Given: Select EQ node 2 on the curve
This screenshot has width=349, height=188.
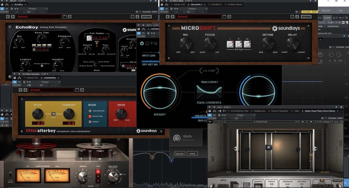Looking at the screenshot, I should (x=152, y=157).
